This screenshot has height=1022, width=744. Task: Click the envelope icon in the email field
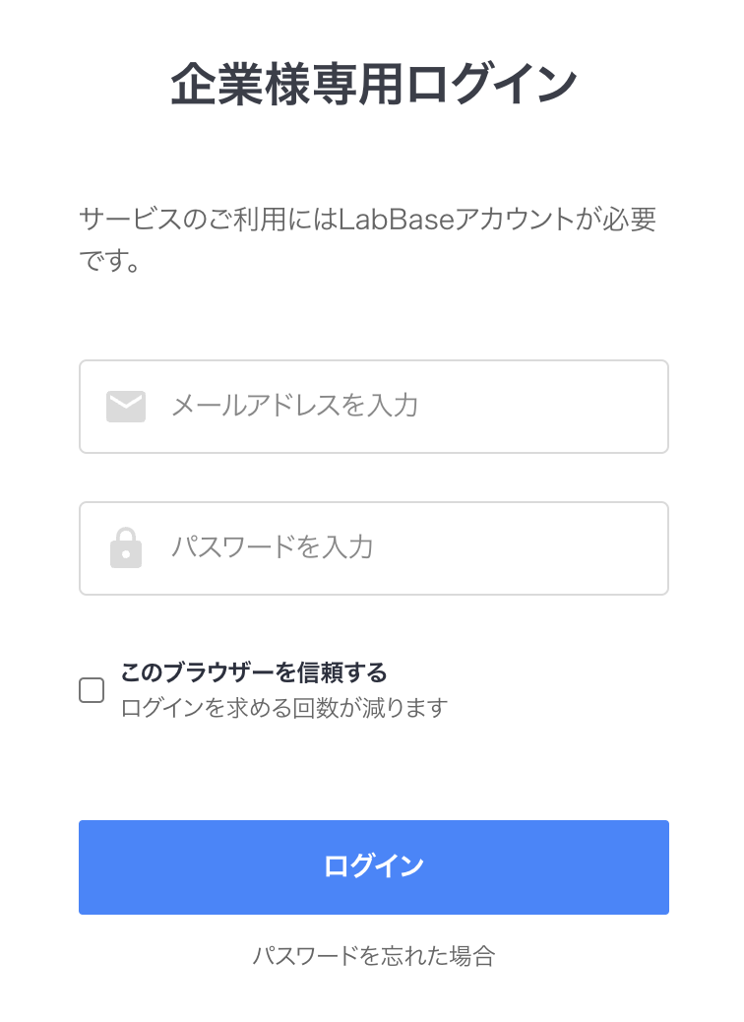(x=126, y=406)
